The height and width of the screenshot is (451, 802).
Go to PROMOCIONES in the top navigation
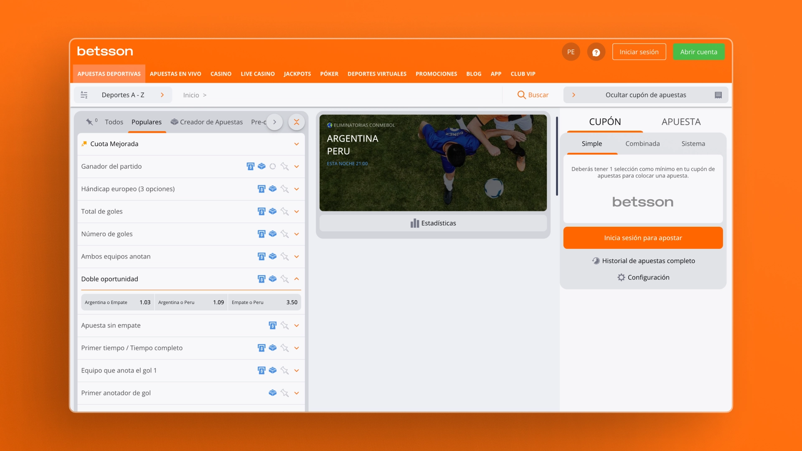pyautogui.click(x=436, y=74)
